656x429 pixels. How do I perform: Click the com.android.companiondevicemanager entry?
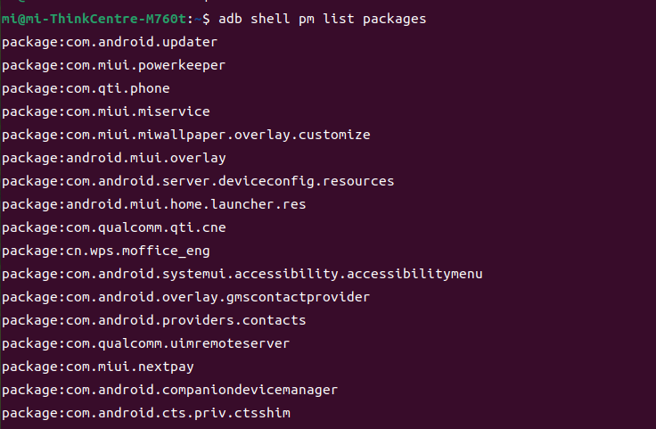click(x=170, y=390)
